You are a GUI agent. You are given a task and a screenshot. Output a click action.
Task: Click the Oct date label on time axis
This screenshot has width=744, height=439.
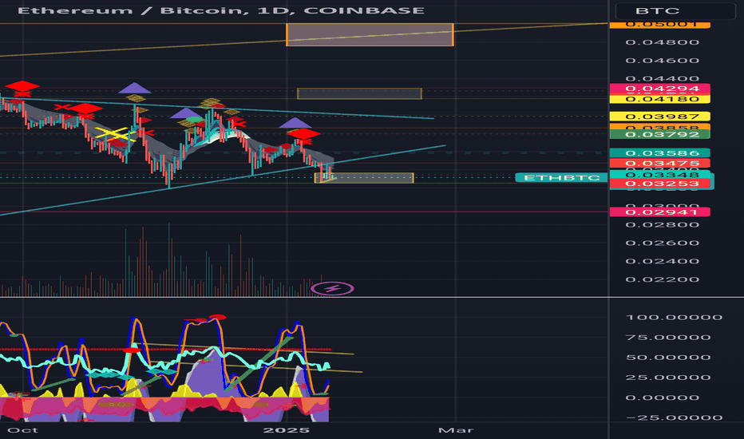click(23, 430)
